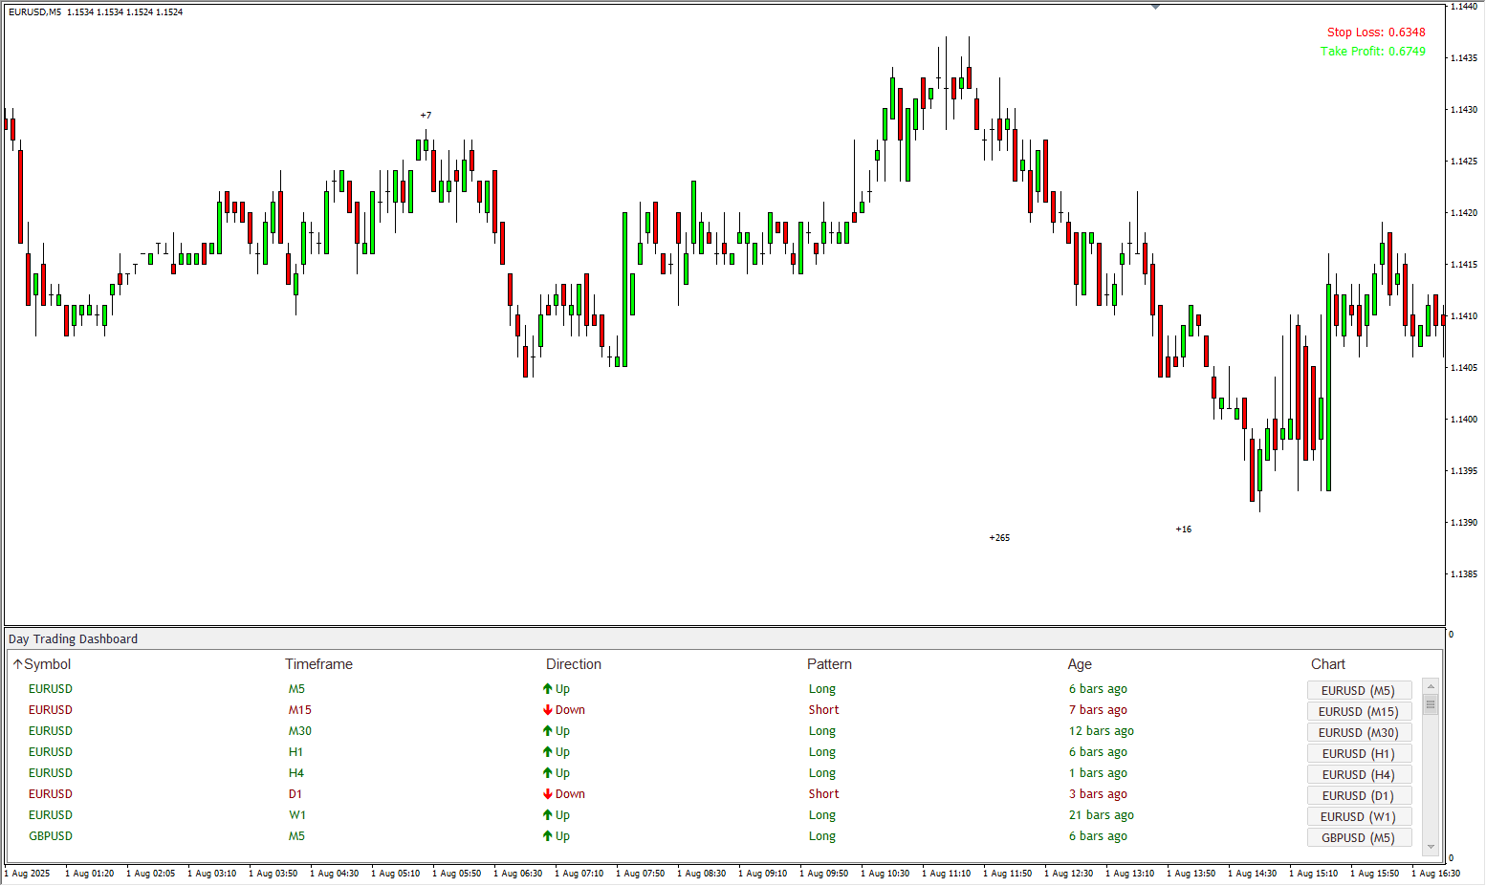
Task: Click green up arrow in EURUSD M5 row
Action: [548, 689]
